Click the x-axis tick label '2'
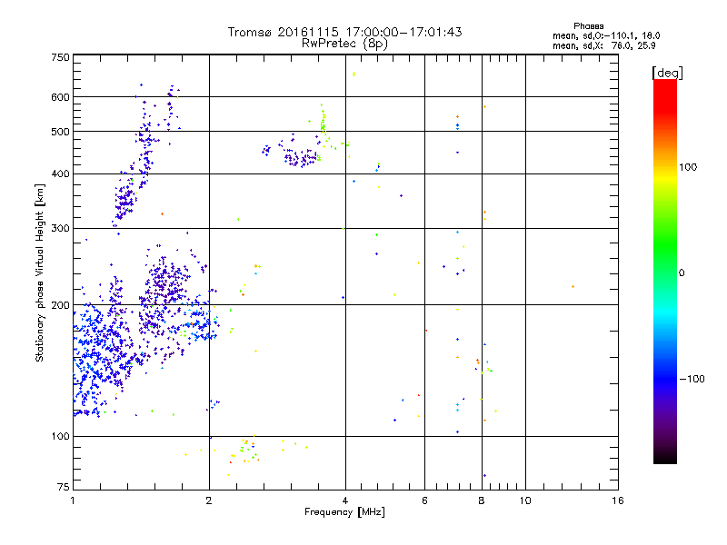 (x=209, y=500)
